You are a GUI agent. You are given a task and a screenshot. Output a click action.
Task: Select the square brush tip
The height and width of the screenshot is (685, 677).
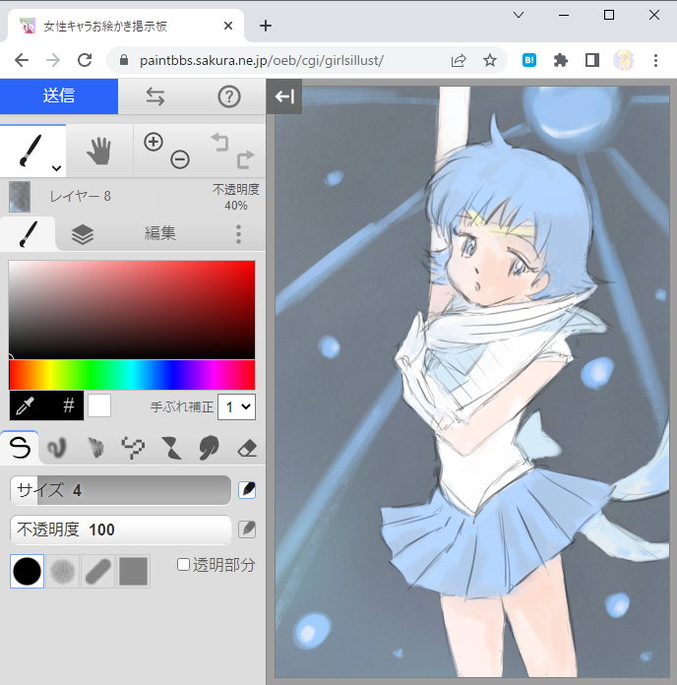[133, 572]
